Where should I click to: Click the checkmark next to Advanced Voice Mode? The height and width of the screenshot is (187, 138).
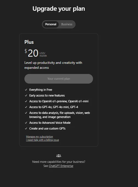pos(26,123)
